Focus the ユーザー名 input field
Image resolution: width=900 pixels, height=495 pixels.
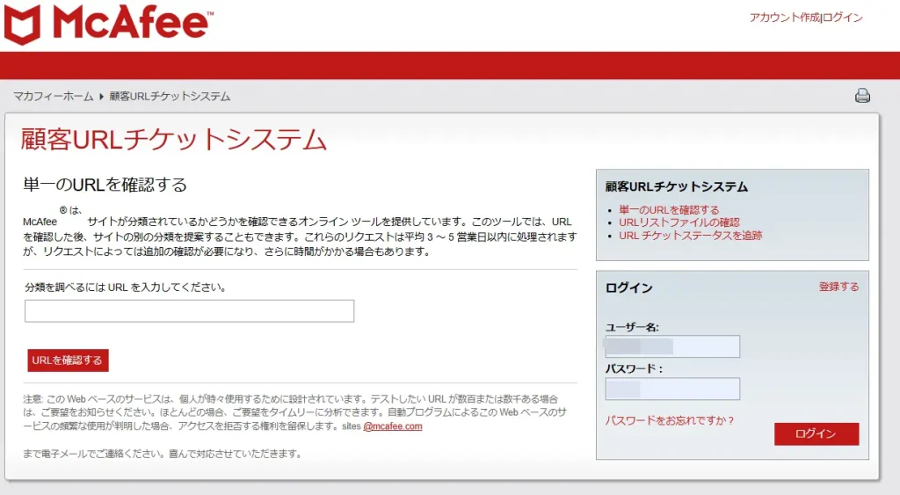pyautogui.click(x=672, y=346)
